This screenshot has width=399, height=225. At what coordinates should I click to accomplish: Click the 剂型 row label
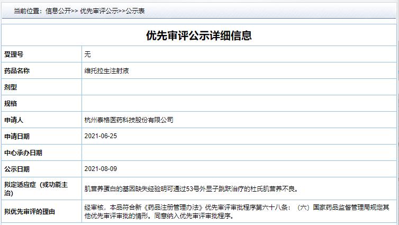11,87
